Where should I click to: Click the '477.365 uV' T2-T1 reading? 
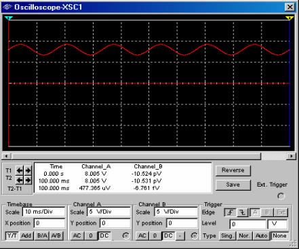pos(94,188)
